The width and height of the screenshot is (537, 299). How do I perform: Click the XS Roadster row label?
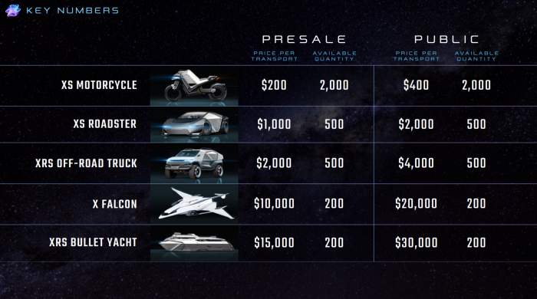point(105,124)
